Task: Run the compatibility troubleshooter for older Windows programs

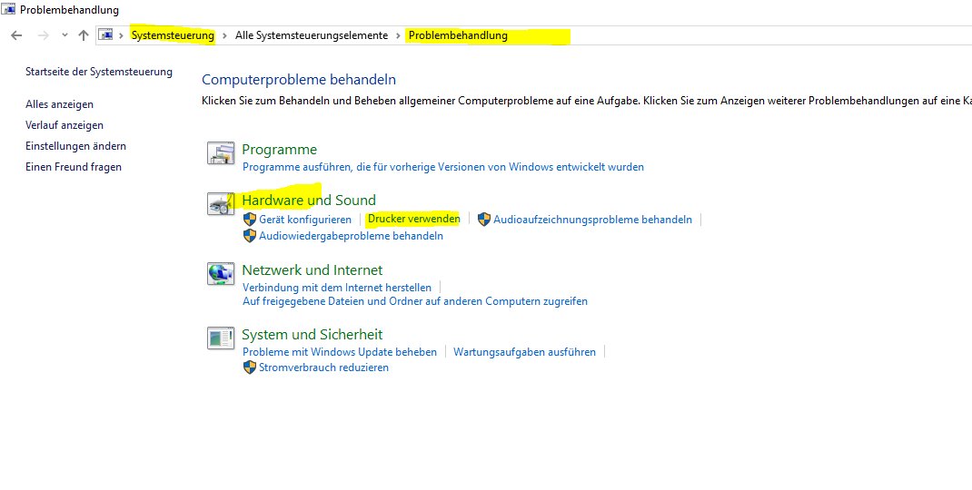Action: (443, 167)
